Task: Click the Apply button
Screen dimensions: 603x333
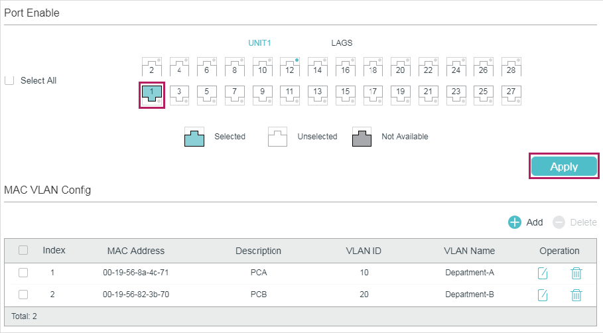Action: point(564,166)
